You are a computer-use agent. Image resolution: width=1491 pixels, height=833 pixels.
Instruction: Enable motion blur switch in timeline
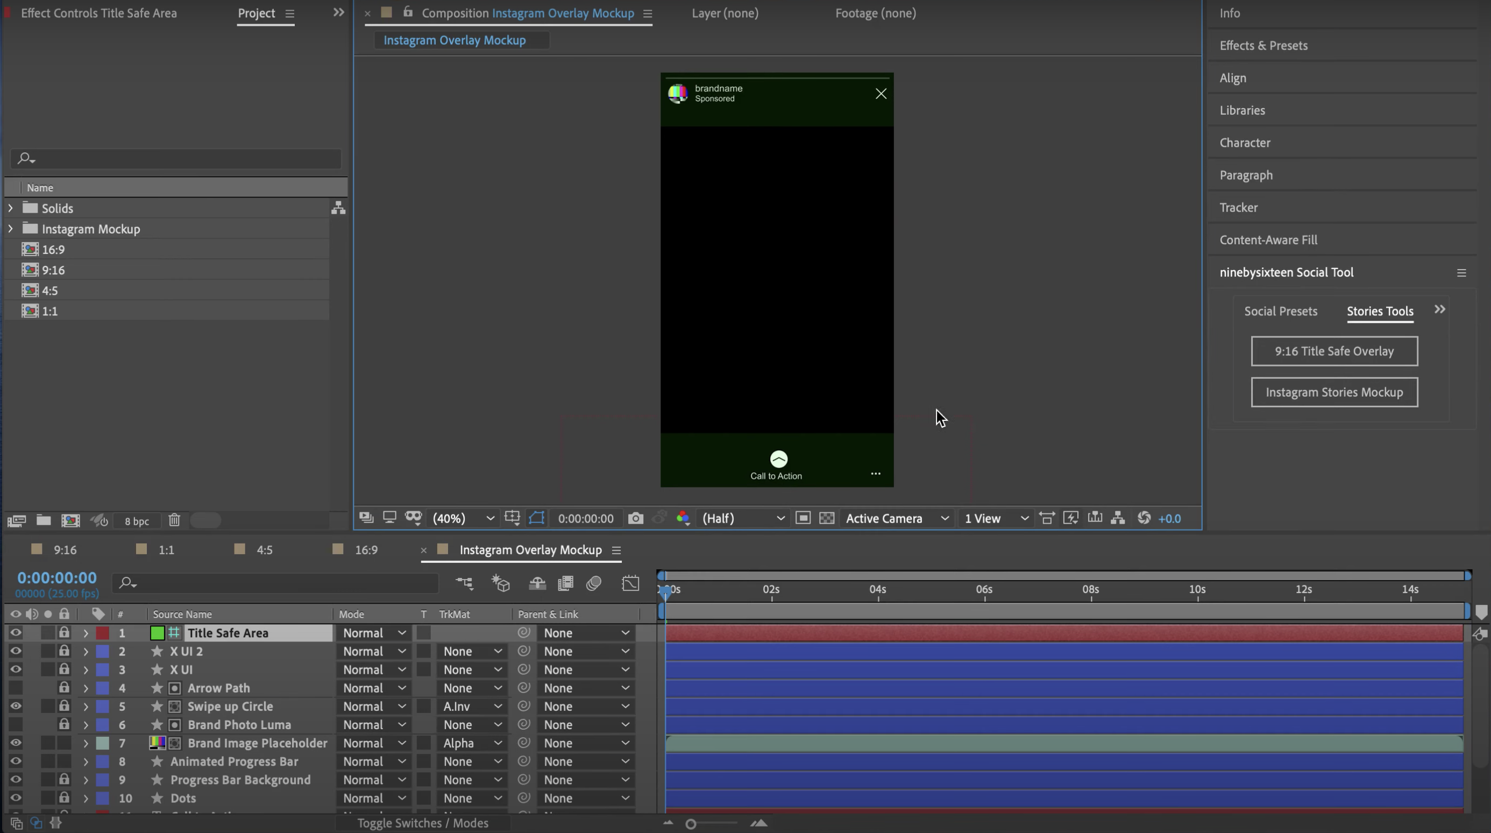point(594,583)
